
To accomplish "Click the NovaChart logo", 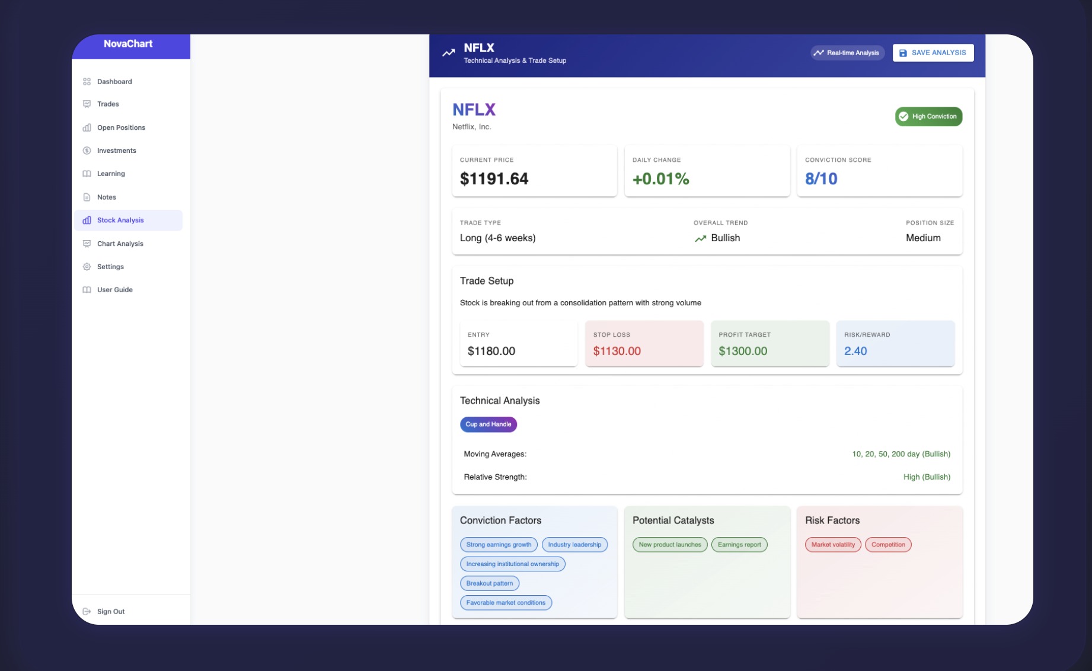I will coord(128,44).
